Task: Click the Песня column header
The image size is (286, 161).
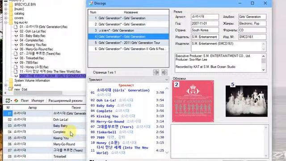Action: (x=76, y=108)
